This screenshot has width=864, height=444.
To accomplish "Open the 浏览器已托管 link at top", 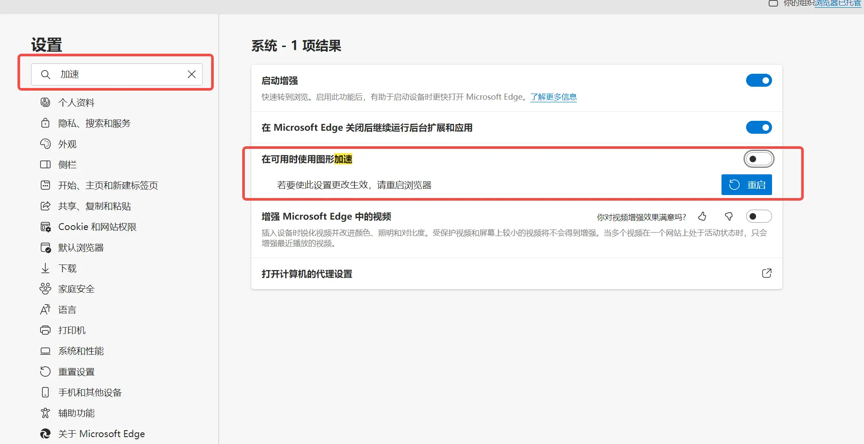I will click(x=838, y=3).
